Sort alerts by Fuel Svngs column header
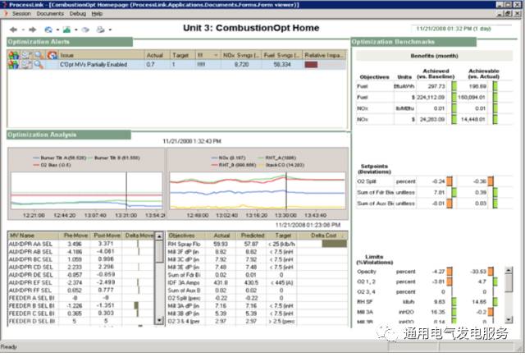This screenshot has width=525, height=357. click(x=282, y=55)
